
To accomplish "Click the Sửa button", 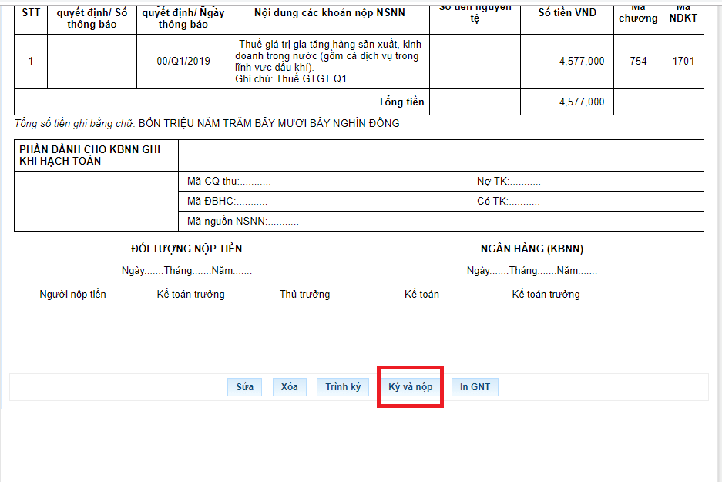I will [x=244, y=387].
